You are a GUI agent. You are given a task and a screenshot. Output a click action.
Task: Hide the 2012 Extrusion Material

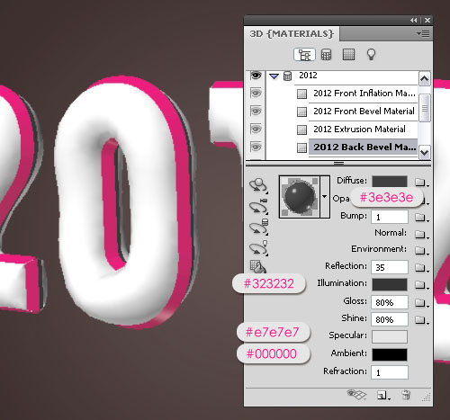[x=256, y=130]
